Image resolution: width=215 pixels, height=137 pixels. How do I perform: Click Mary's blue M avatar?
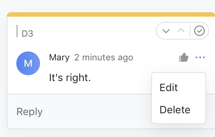point(28,63)
